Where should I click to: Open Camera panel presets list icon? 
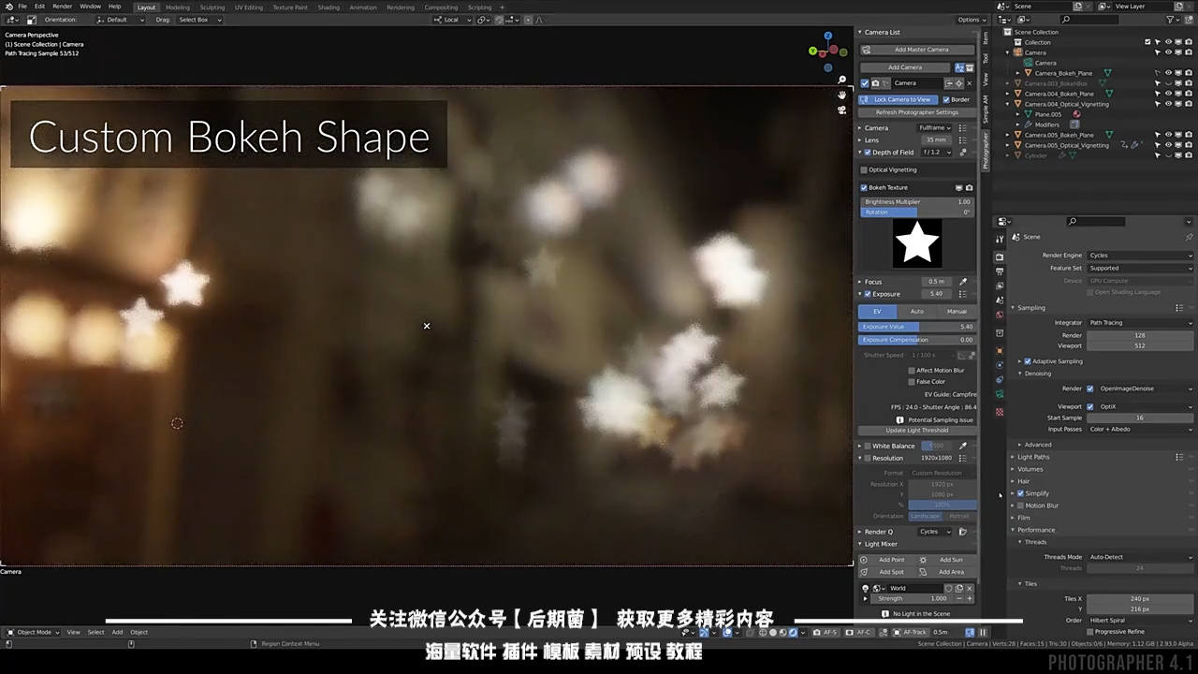(963, 128)
